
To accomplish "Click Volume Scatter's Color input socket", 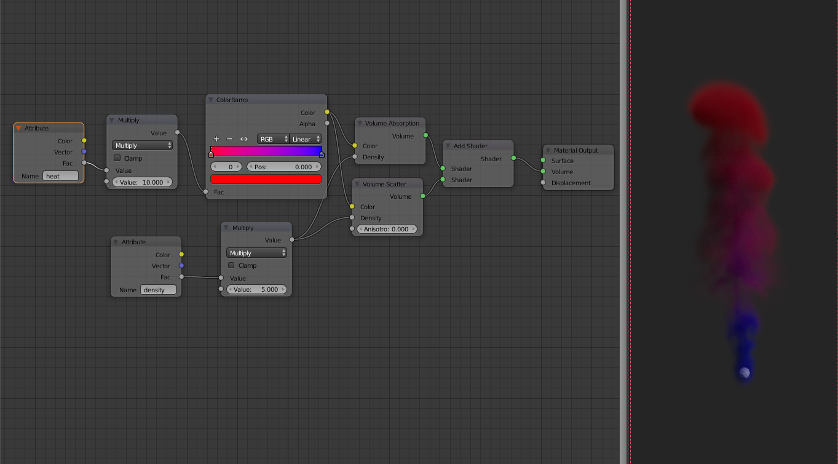I will (x=352, y=206).
